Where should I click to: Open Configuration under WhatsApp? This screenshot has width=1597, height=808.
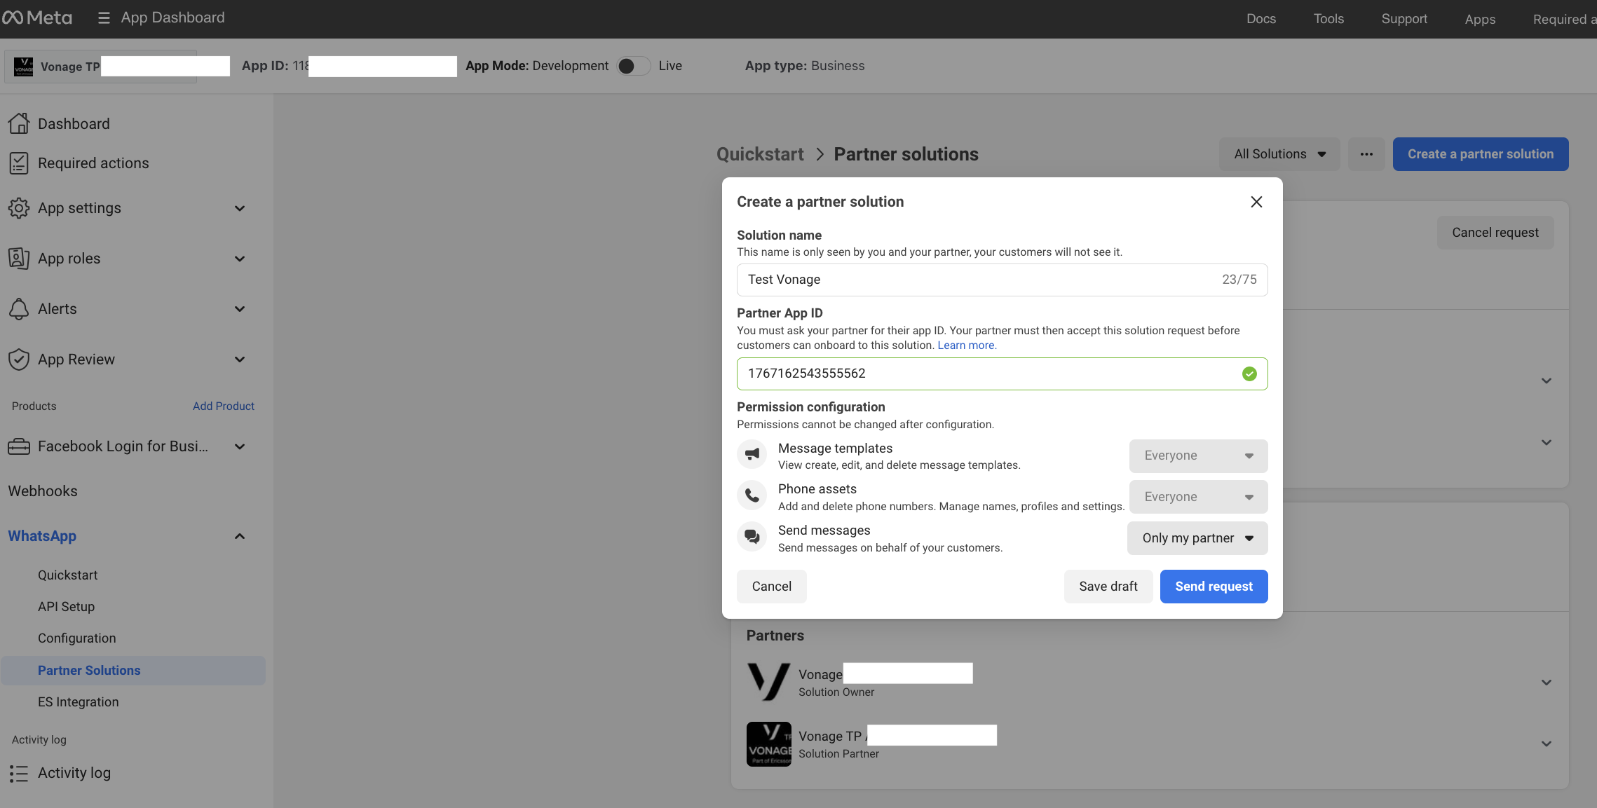pyautogui.click(x=77, y=638)
